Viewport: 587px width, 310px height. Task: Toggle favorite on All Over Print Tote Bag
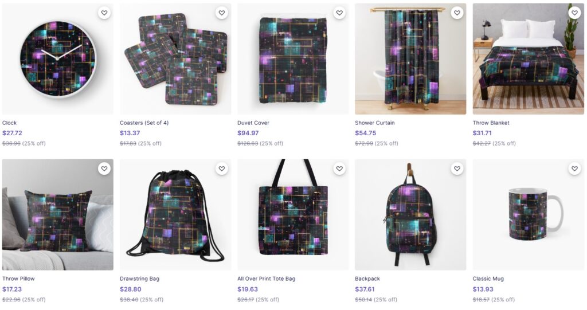tap(339, 168)
